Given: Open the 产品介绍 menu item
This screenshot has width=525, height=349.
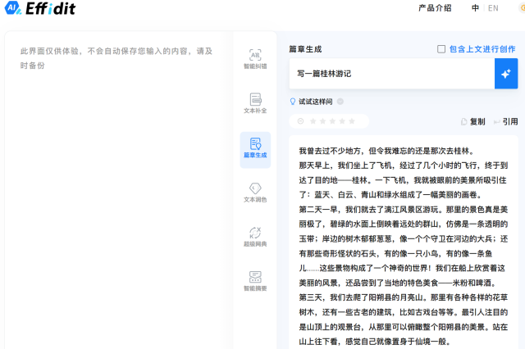Looking at the screenshot, I should click(434, 8).
